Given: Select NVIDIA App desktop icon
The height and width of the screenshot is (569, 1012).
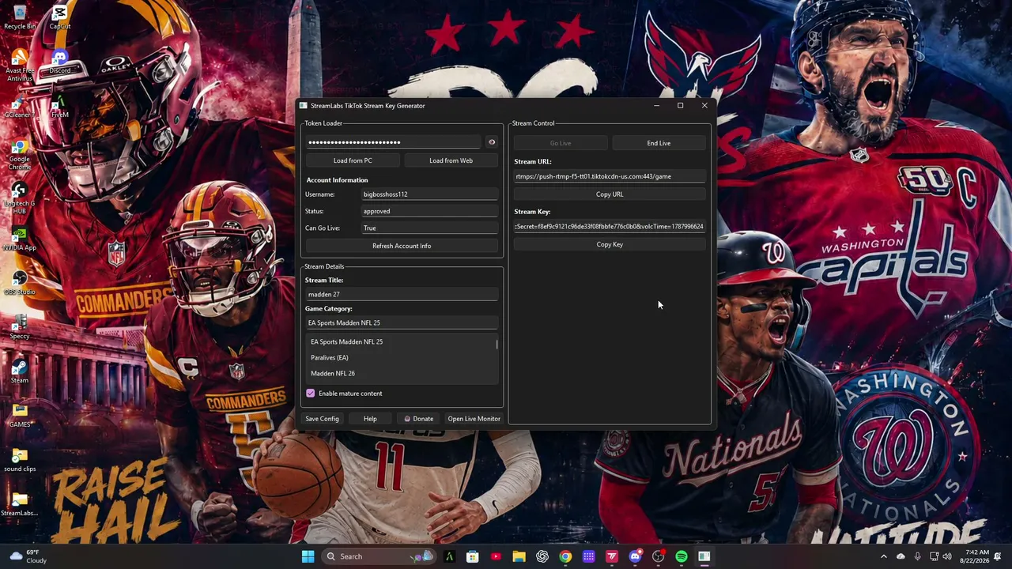Looking at the screenshot, I should point(20,239).
